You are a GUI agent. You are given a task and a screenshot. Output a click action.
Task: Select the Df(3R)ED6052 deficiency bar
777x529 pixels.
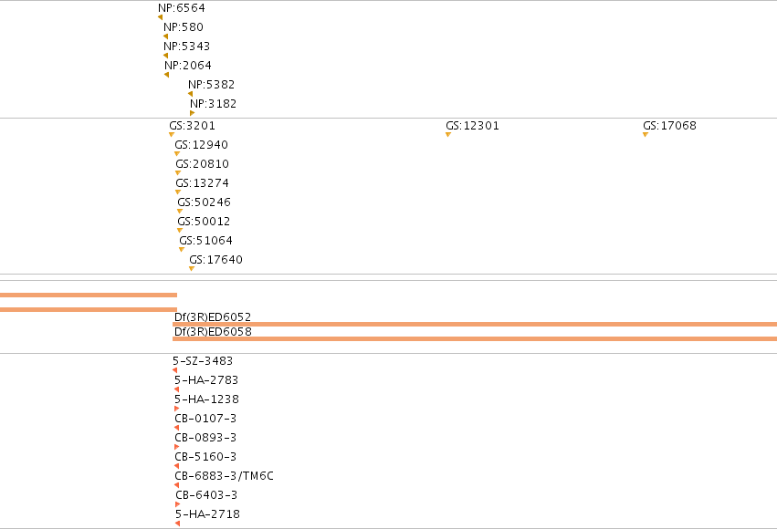pos(475,325)
